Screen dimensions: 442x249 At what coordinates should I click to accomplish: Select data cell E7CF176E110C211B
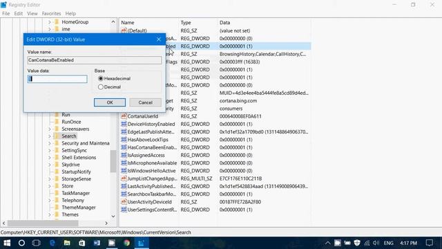coord(241,178)
